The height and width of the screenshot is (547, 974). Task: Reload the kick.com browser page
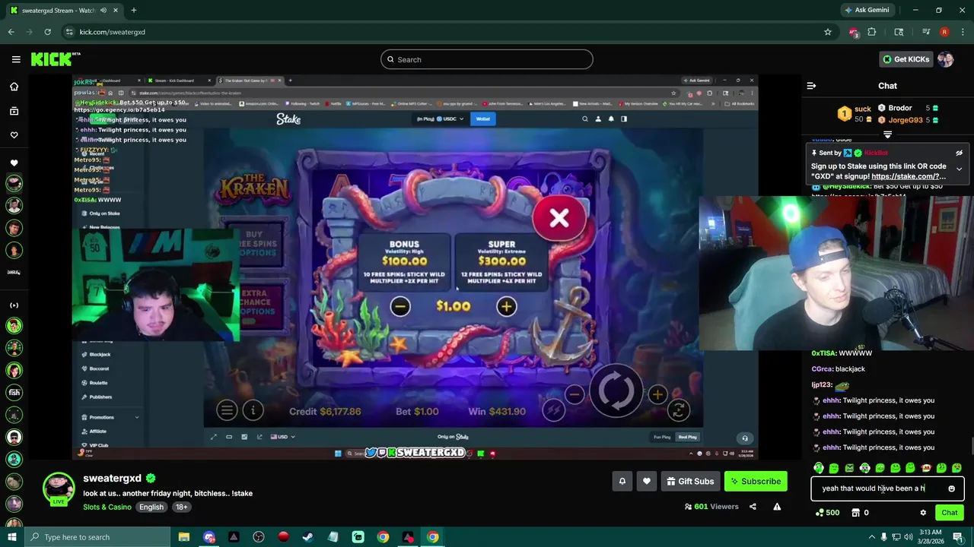point(47,32)
